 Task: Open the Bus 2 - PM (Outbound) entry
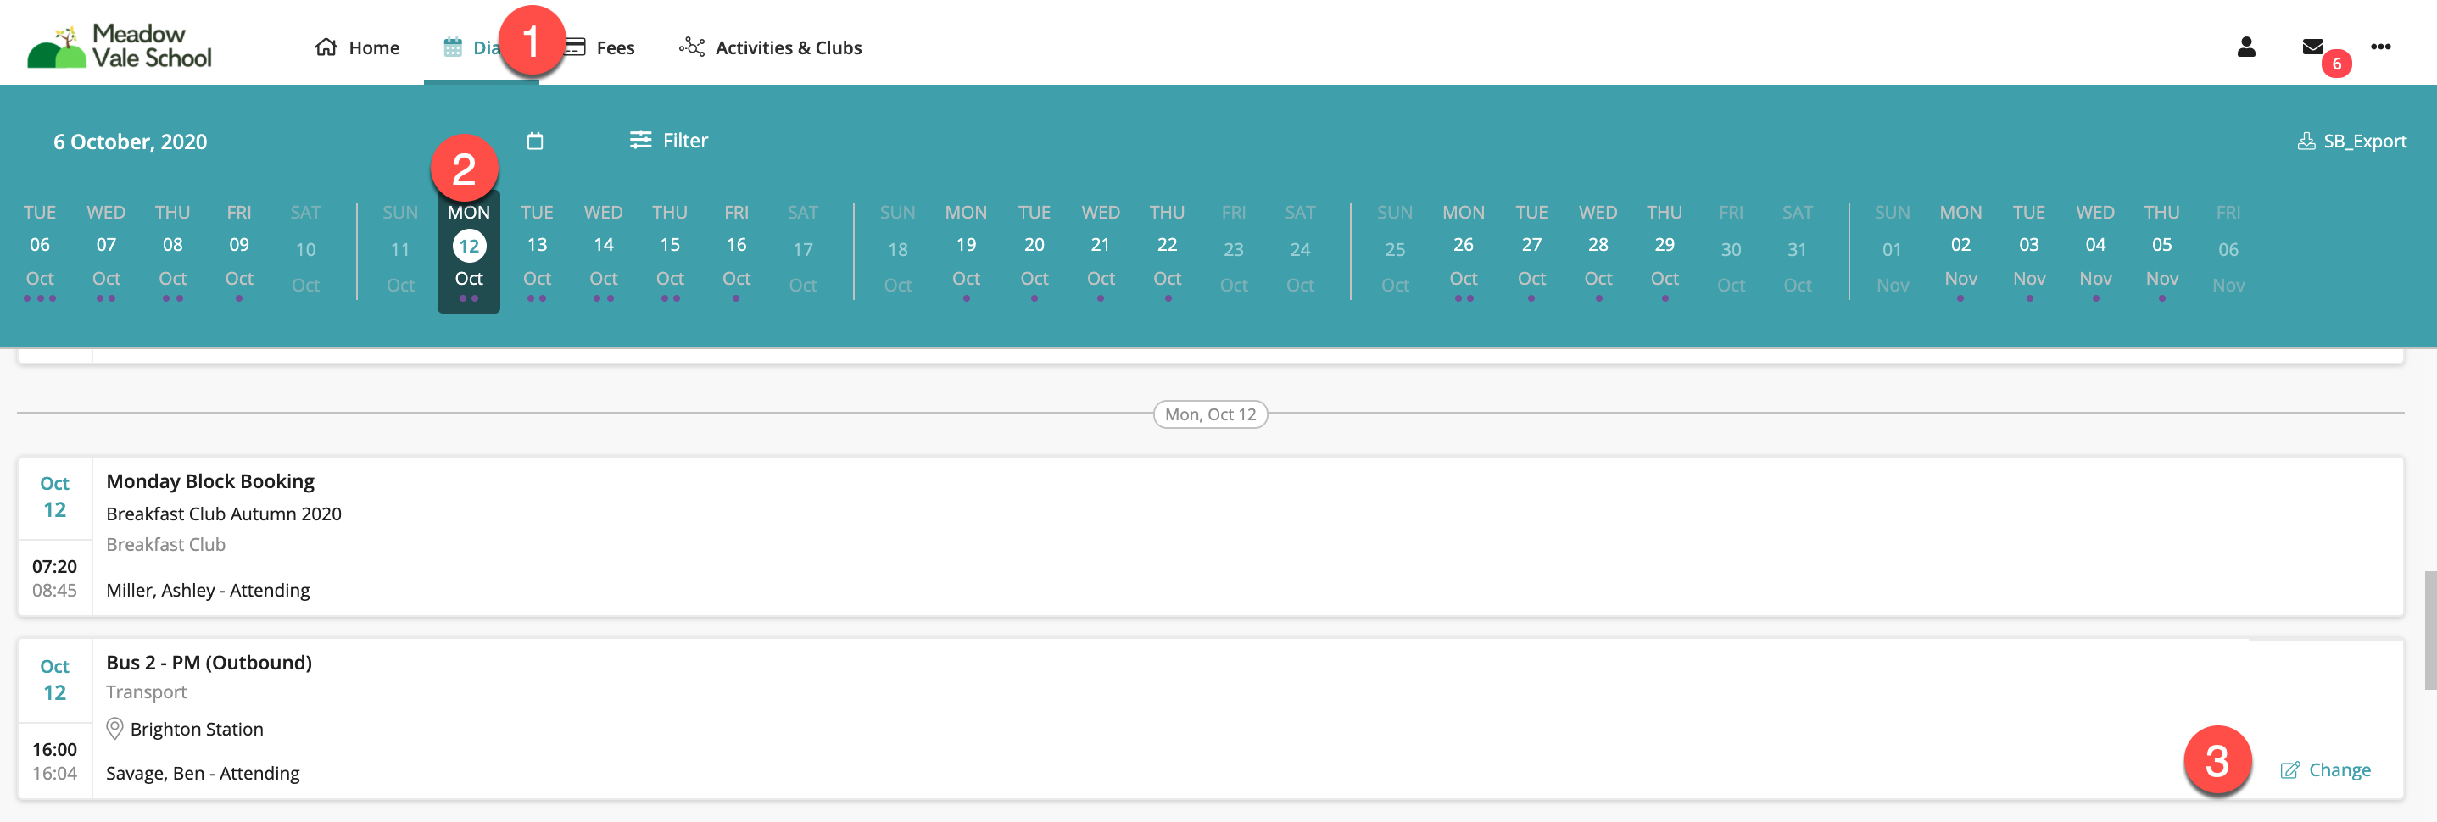1210,719
